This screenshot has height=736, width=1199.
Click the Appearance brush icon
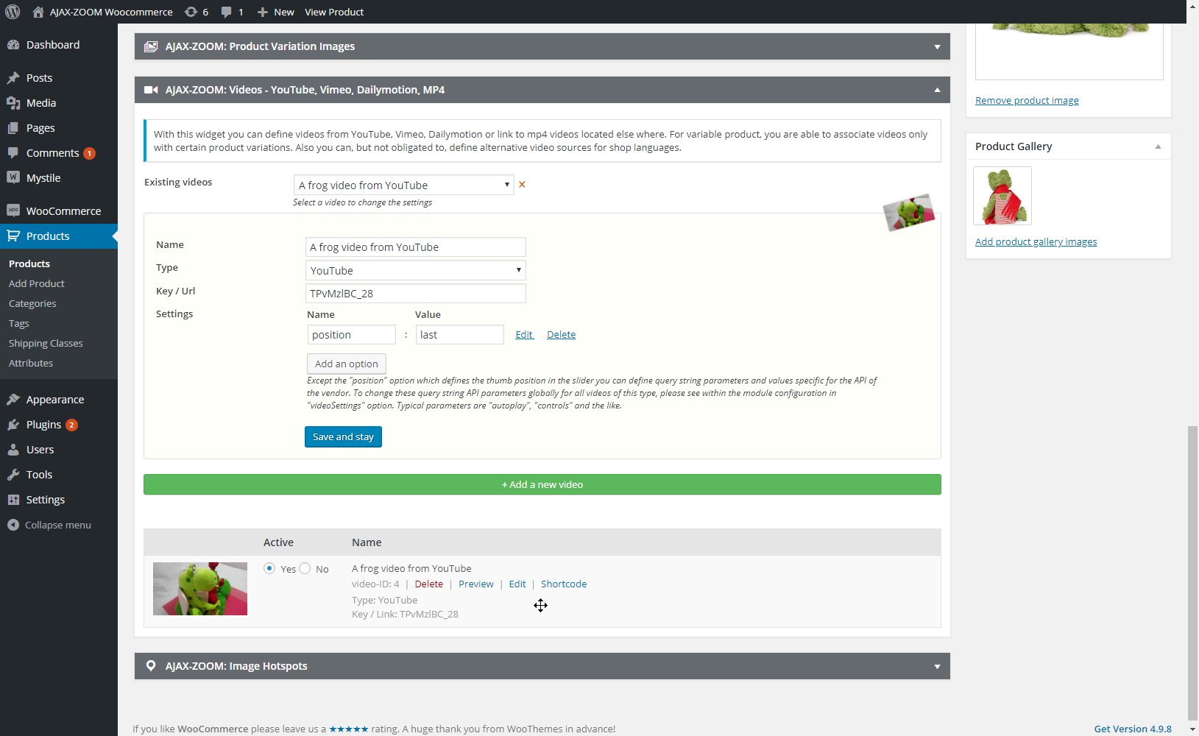click(x=13, y=400)
